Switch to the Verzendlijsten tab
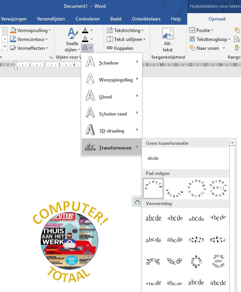The width and height of the screenshot is (241, 292). 51,19
